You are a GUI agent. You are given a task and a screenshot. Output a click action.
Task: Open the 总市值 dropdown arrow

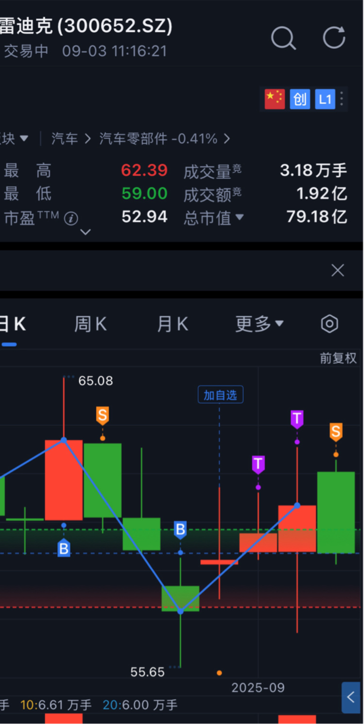[x=240, y=217]
